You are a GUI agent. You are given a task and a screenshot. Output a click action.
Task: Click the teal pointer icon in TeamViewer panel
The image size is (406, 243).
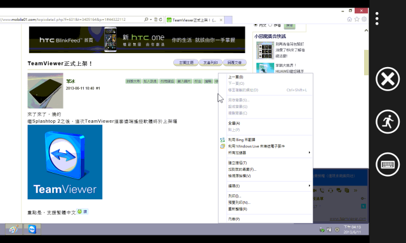click(363, 206)
